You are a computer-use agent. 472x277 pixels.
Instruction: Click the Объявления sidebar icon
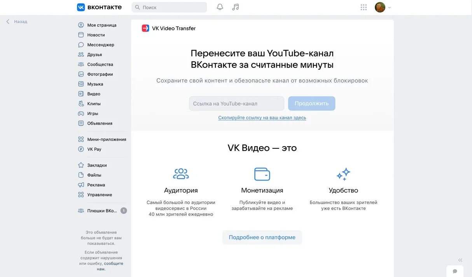(x=81, y=124)
